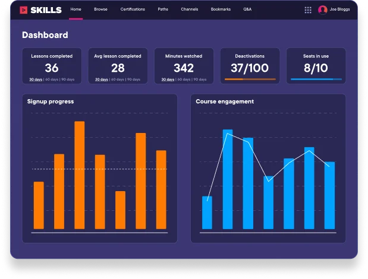Choose 60 days under Minutes watched
The image size is (368, 279).
[x=185, y=80]
